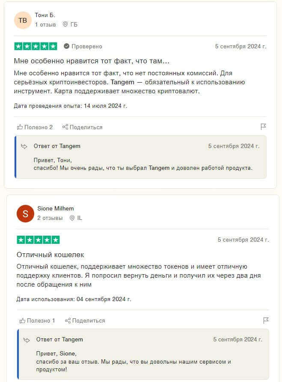Open Sione Milhem's profile name link
282x382 pixels.
pyautogui.click(x=55, y=208)
